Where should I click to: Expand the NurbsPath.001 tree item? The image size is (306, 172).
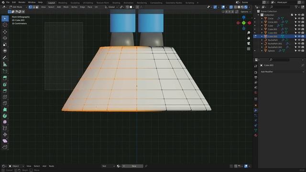click(x=262, y=43)
